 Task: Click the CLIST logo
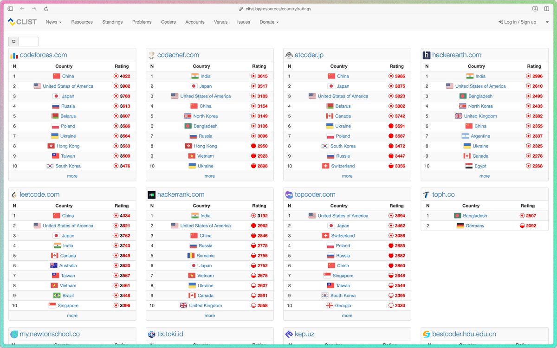point(22,22)
